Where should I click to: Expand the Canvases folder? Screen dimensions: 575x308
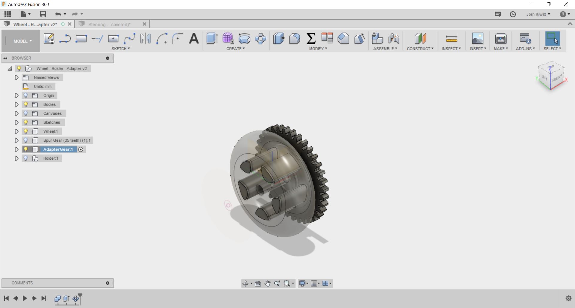(x=17, y=113)
